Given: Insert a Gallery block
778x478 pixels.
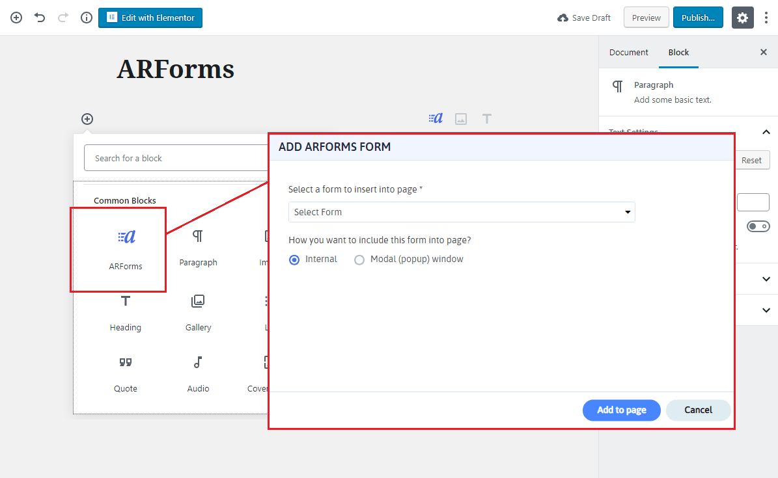Looking at the screenshot, I should tap(198, 312).
